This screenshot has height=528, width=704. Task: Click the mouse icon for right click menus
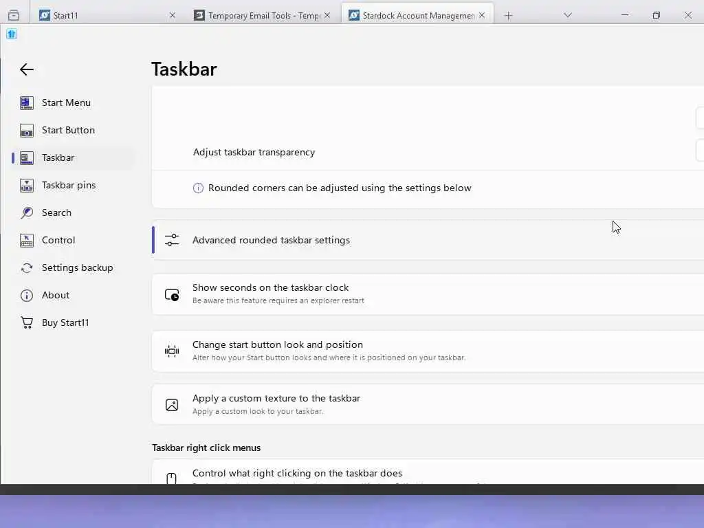tap(171, 478)
